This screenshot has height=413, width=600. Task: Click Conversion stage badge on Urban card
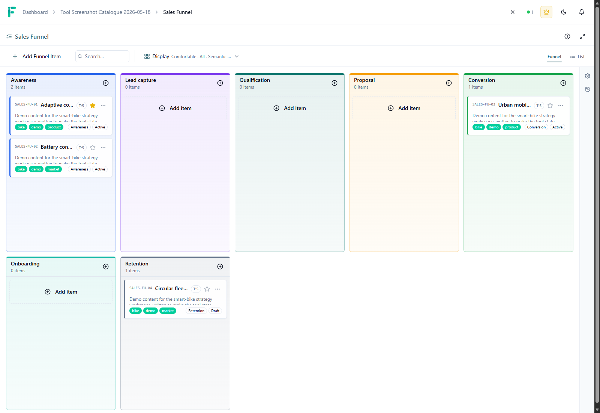coord(536,127)
